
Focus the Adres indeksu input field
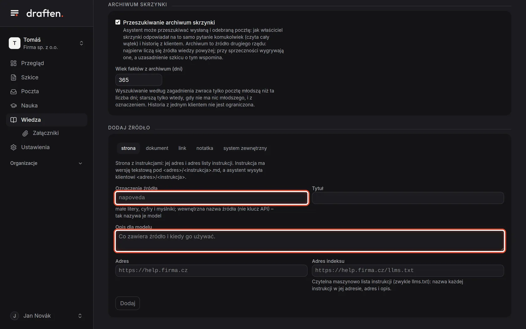click(408, 270)
